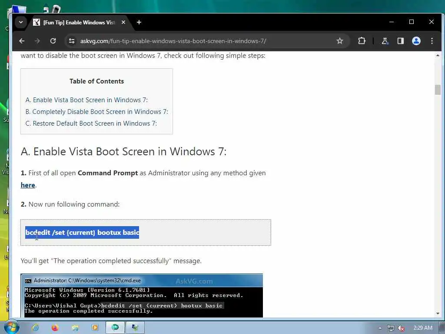Open the Extensions puzzle icon

362,41
